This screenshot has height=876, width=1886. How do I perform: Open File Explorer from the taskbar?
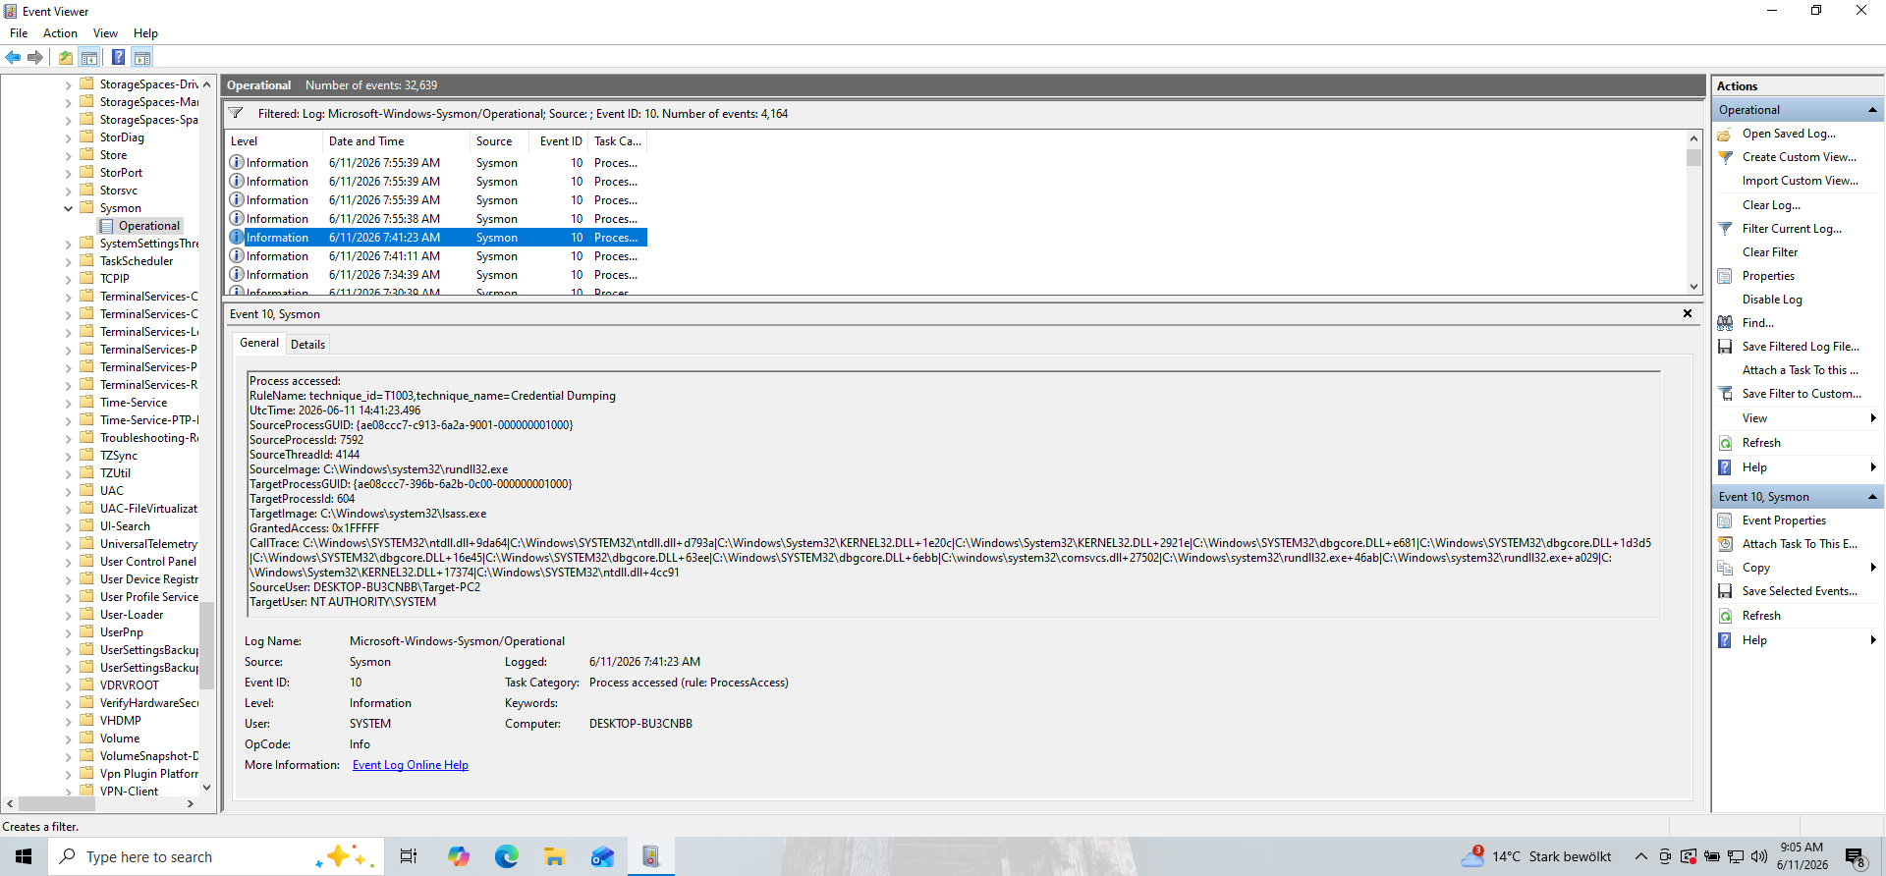[x=555, y=856]
